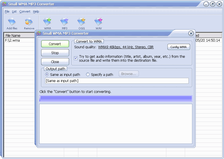
Task: Click the disabled Browse... button
Action: tap(129, 74)
